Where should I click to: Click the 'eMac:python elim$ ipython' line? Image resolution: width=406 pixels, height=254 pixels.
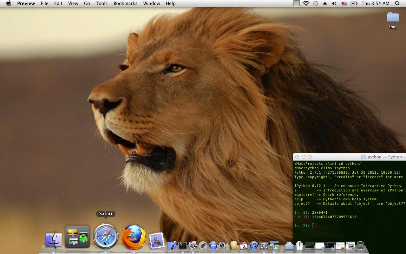point(322,168)
